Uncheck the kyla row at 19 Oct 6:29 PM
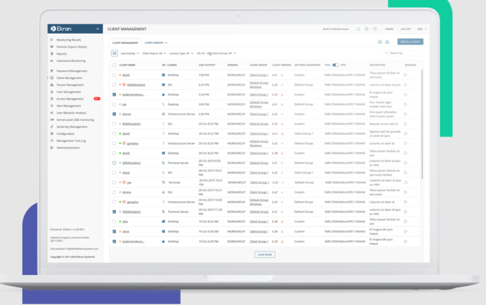The width and height of the screenshot is (486, 305). pos(114,241)
